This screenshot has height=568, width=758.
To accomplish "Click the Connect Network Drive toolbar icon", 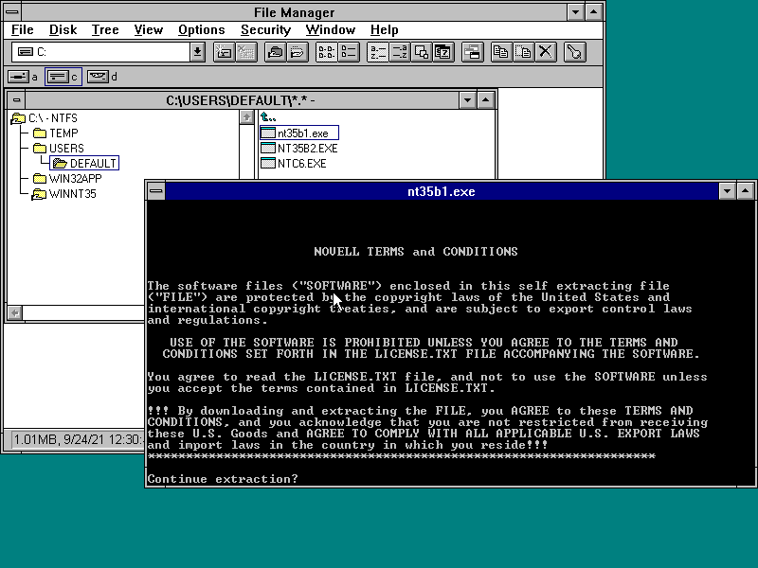I will [224, 52].
